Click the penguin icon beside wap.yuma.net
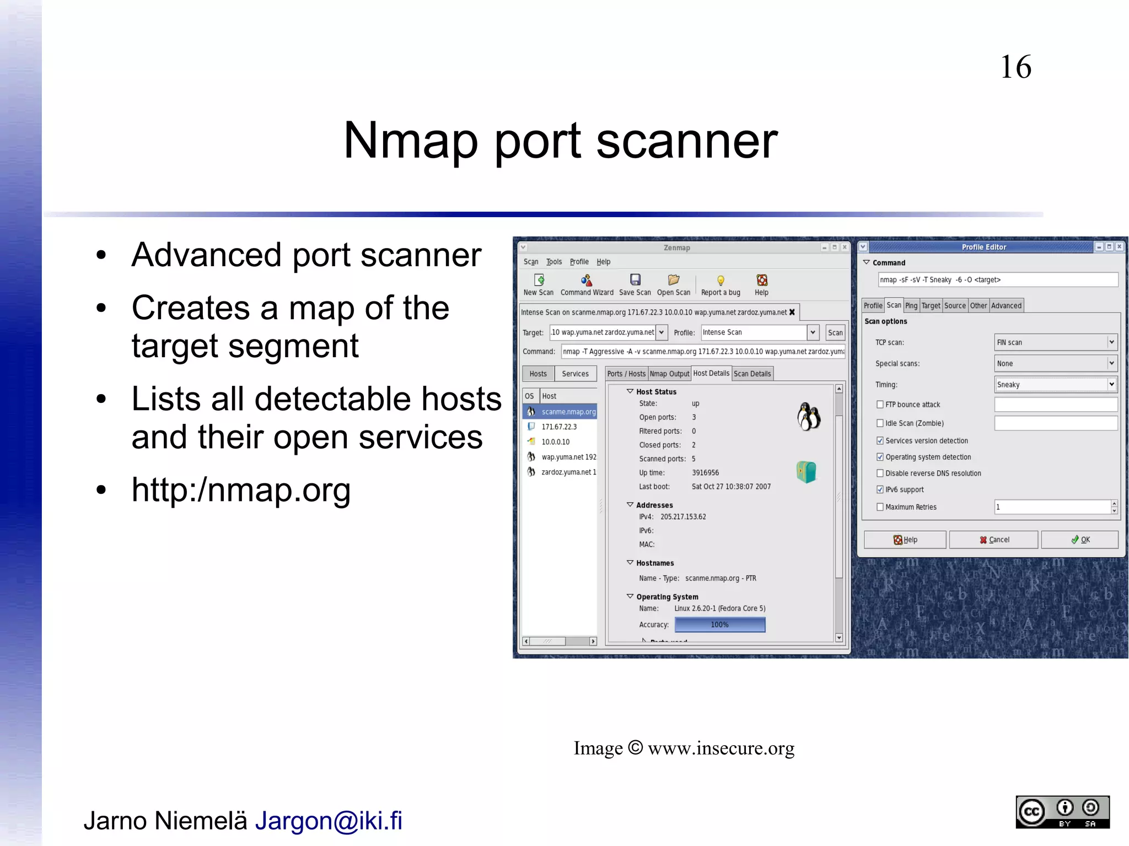 pyautogui.click(x=531, y=457)
